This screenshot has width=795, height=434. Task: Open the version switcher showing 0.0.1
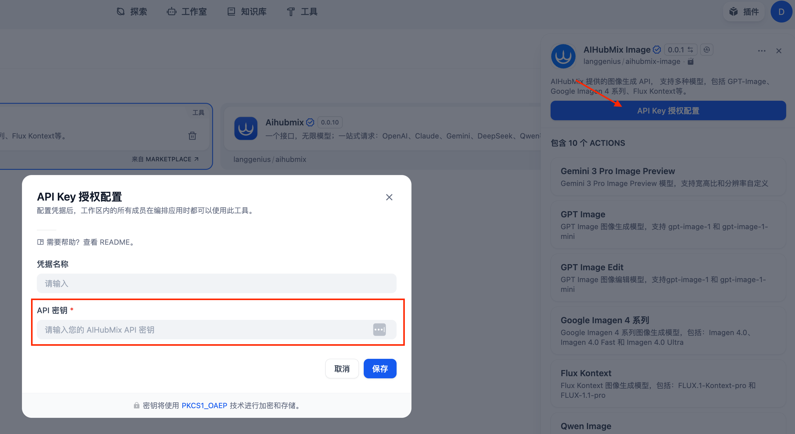click(681, 49)
